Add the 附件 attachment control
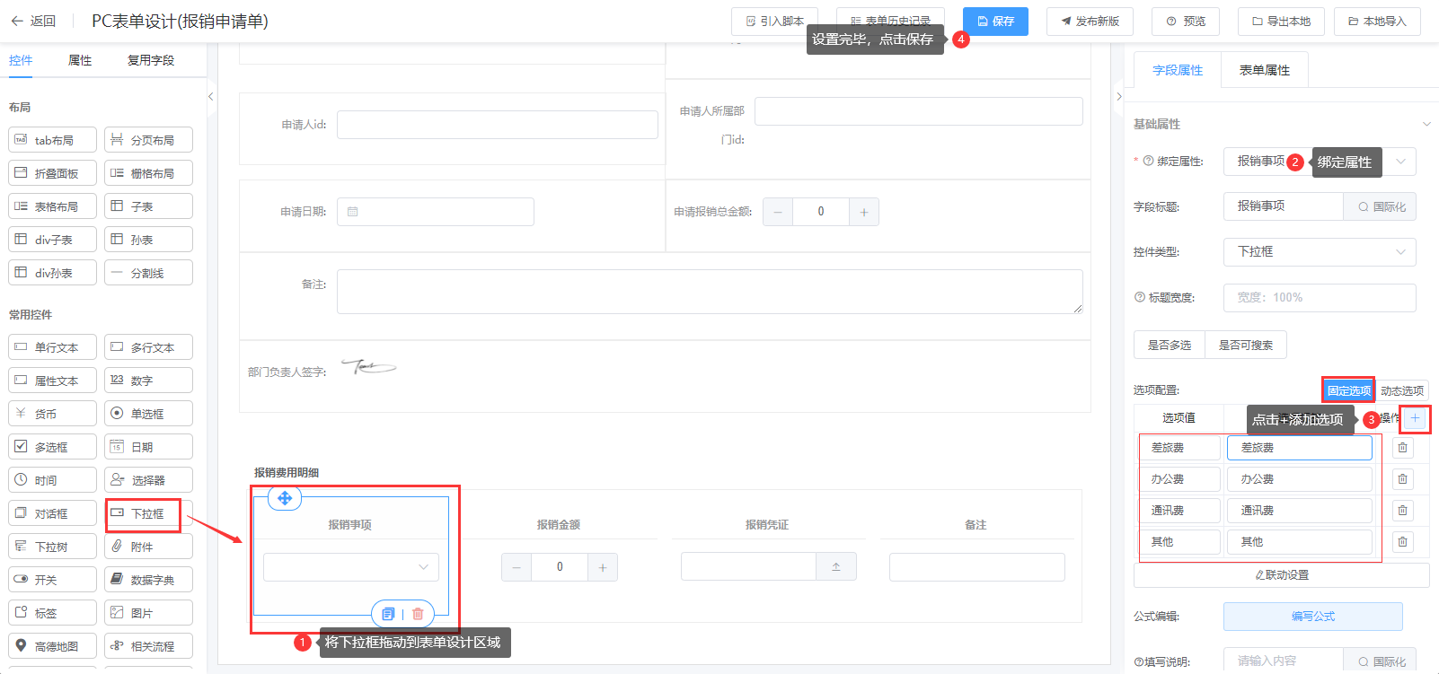The width and height of the screenshot is (1439, 674). pos(148,547)
